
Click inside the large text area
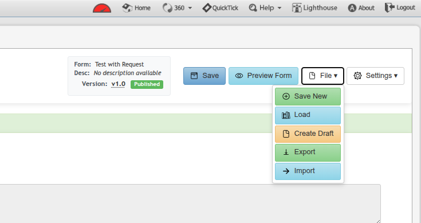[190, 204]
